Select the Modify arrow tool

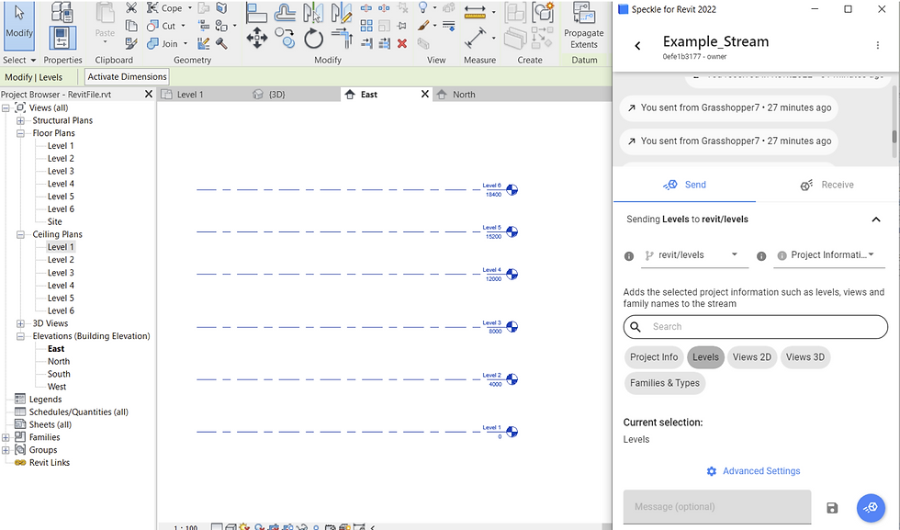(x=19, y=26)
